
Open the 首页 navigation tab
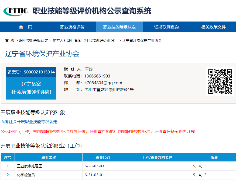[25, 27]
